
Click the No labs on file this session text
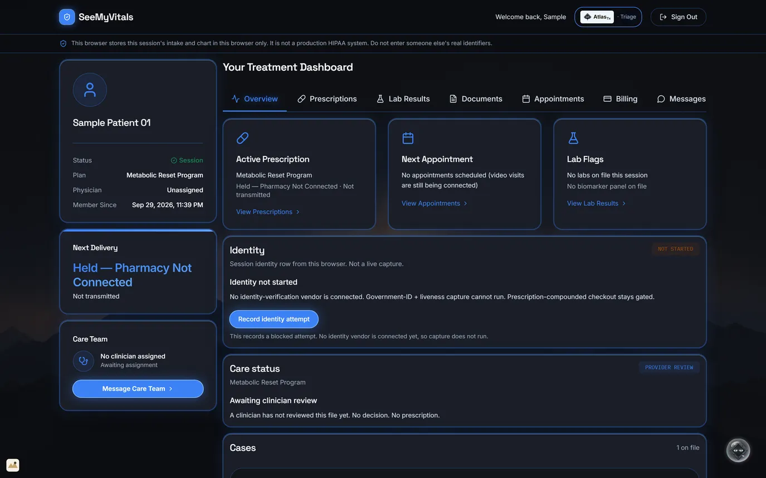pyautogui.click(x=607, y=175)
